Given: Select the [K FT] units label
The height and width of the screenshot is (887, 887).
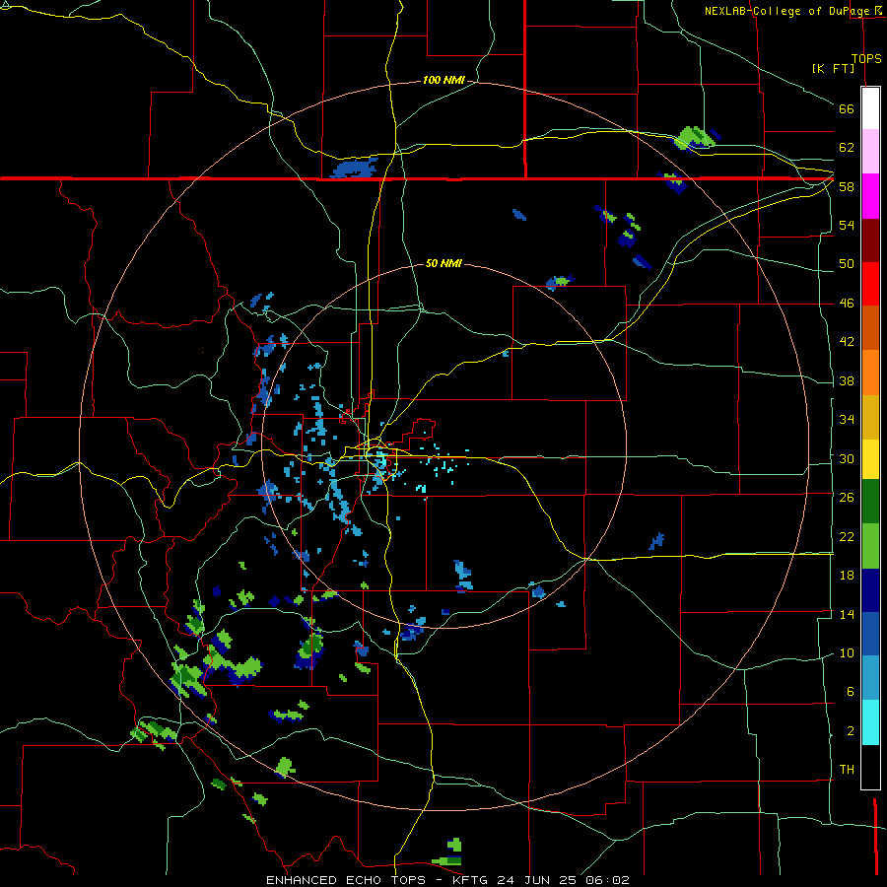Looking at the screenshot, I should (833, 68).
